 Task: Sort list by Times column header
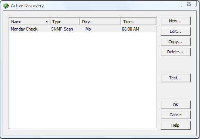click(x=139, y=22)
